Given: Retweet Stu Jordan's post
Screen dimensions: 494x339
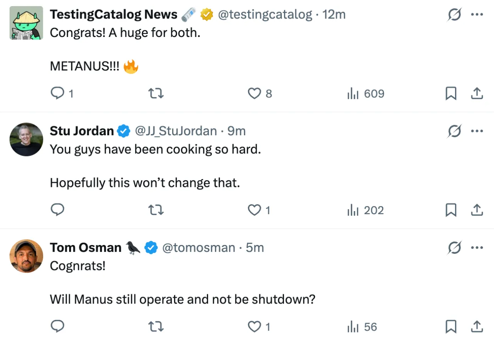Looking at the screenshot, I should pyautogui.click(x=156, y=210).
